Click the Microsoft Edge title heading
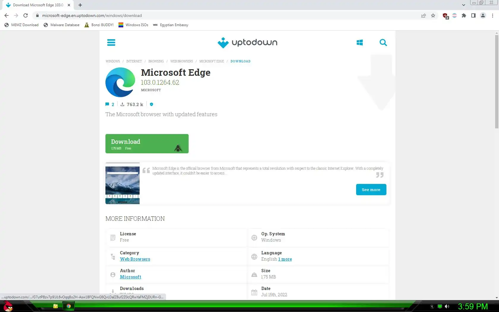This screenshot has height=312, width=499. 176,73
